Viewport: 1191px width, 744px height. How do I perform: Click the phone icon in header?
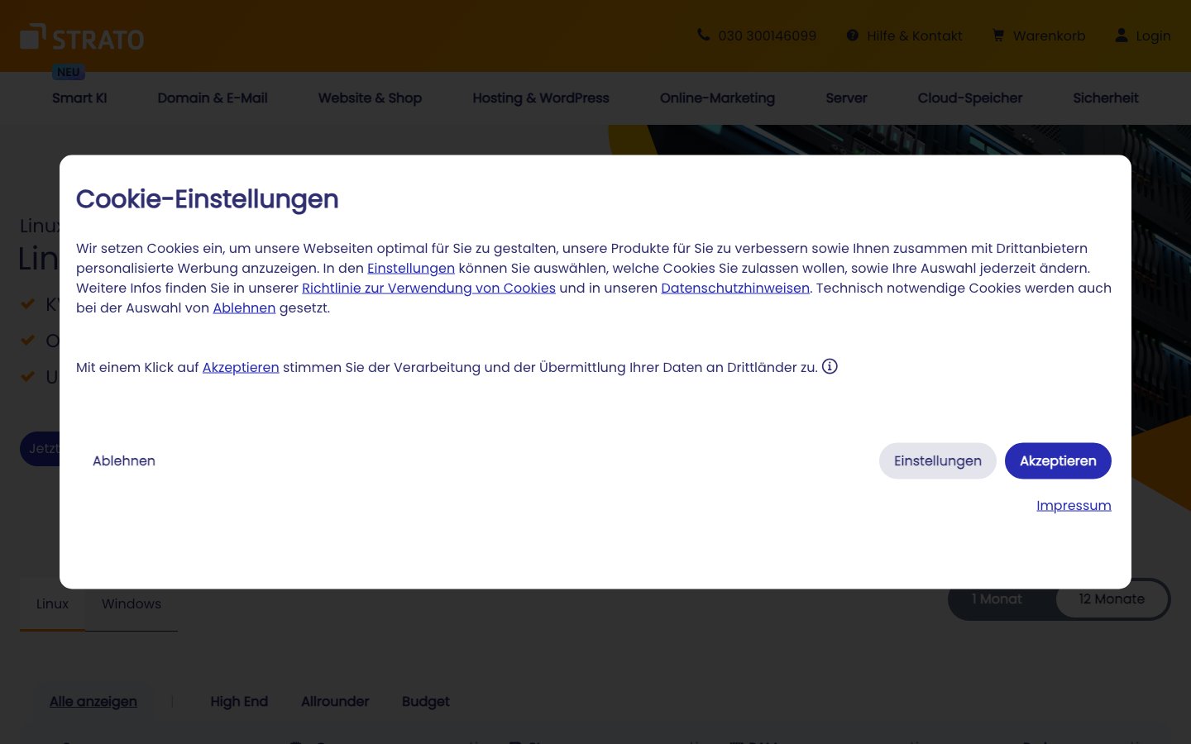click(704, 35)
